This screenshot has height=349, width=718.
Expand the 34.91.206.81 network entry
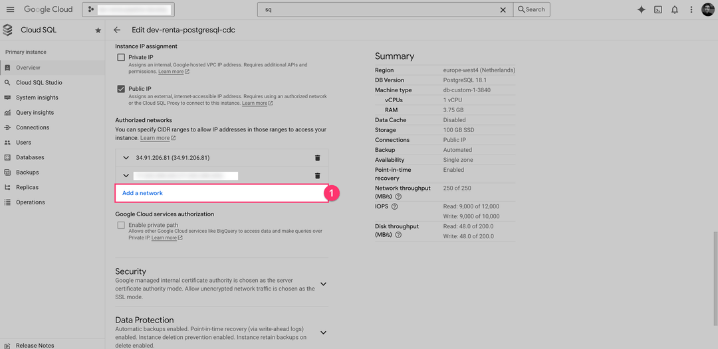[126, 158]
